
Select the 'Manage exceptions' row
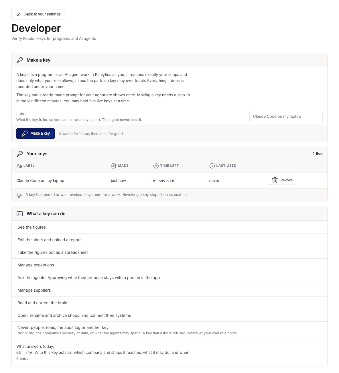(169, 265)
